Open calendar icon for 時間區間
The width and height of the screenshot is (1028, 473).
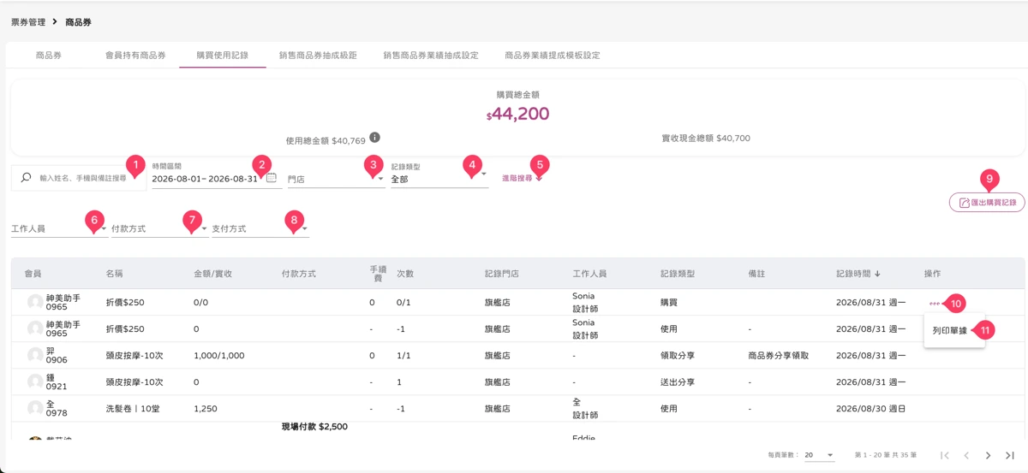click(x=272, y=178)
